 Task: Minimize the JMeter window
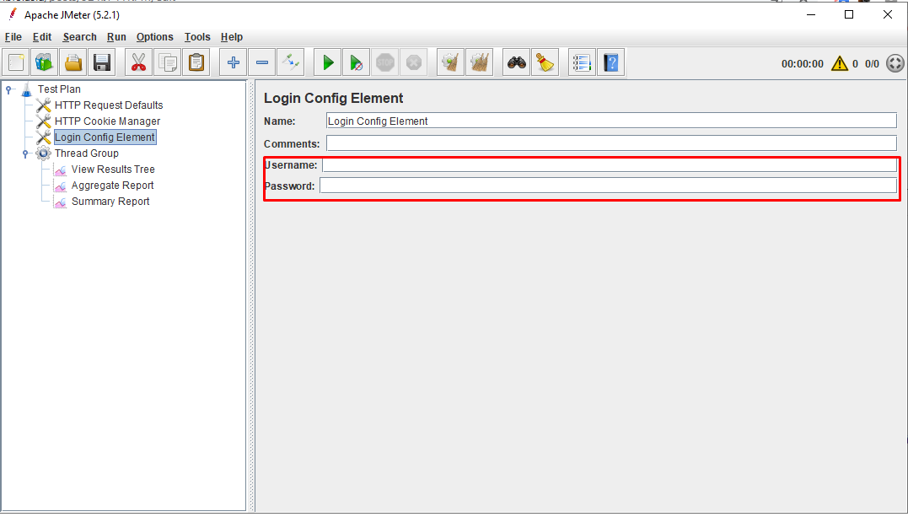point(811,14)
